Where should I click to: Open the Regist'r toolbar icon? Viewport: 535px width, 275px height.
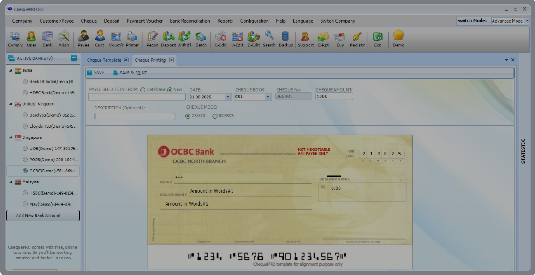[357, 39]
